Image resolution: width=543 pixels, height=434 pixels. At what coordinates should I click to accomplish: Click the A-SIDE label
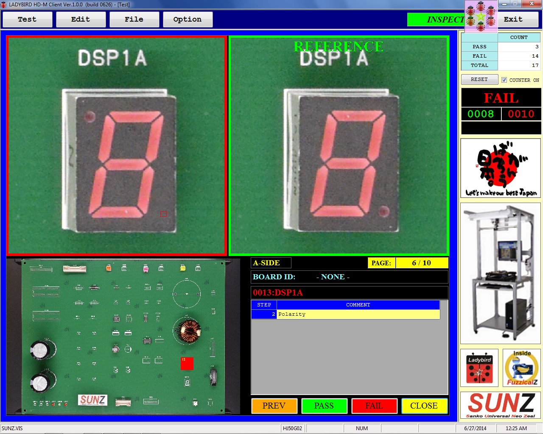271,263
